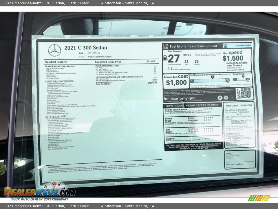Click the 35 highway MPG value
The height and width of the screenshot is (209, 278).
(x=196, y=62)
